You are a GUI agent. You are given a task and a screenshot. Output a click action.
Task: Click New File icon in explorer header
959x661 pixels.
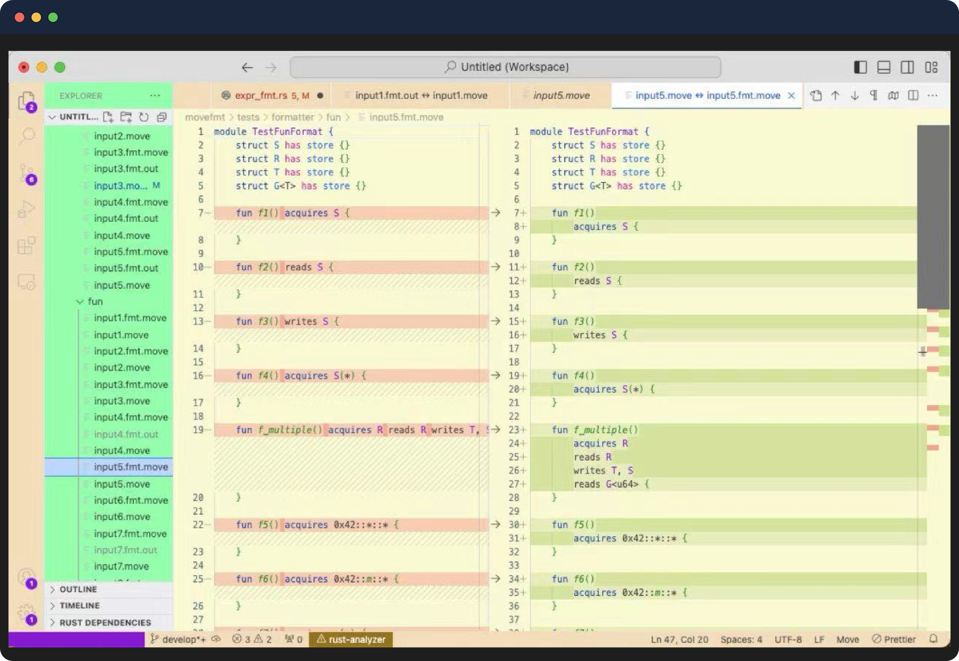click(x=108, y=117)
